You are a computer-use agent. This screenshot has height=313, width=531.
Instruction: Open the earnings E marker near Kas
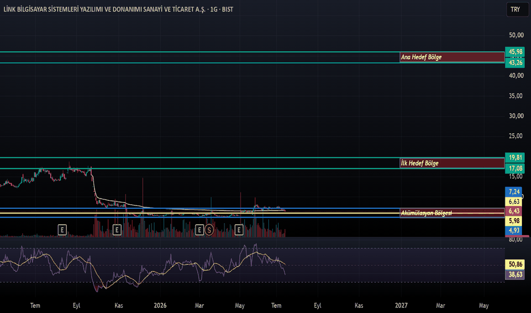(x=117, y=230)
